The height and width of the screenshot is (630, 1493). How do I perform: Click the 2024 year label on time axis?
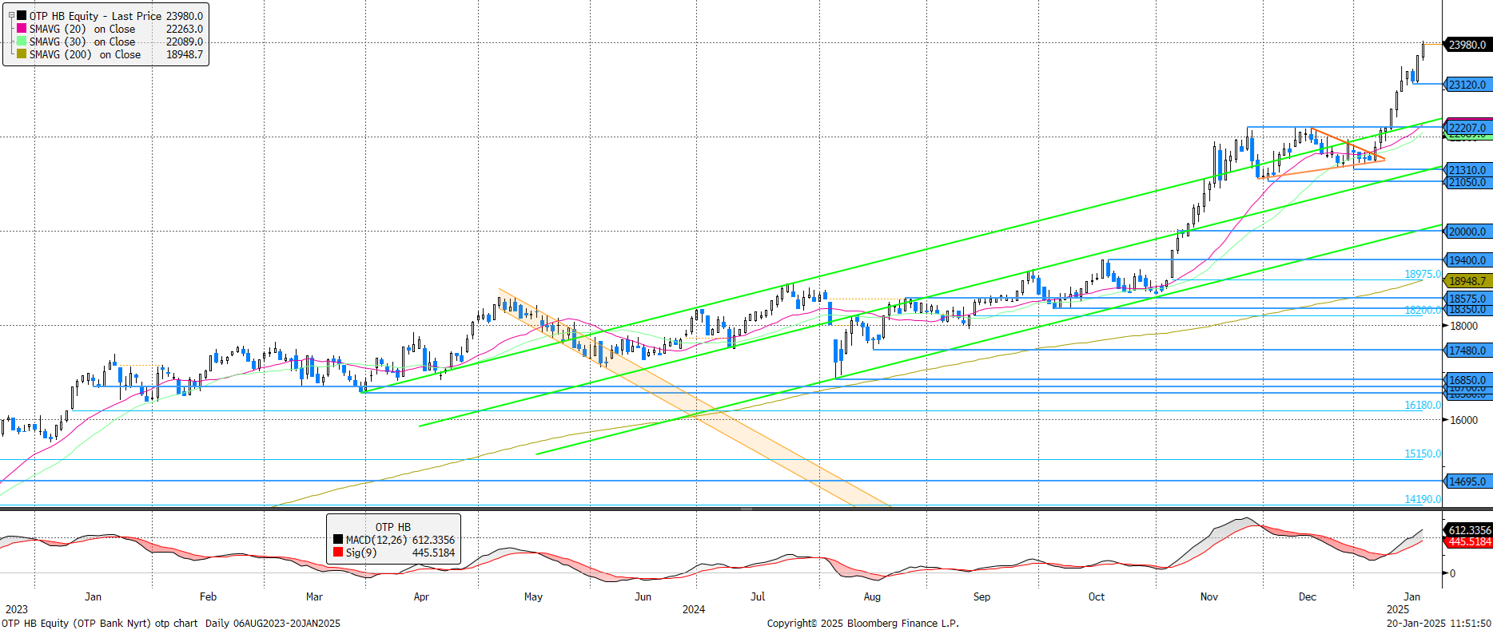pos(693,609)
